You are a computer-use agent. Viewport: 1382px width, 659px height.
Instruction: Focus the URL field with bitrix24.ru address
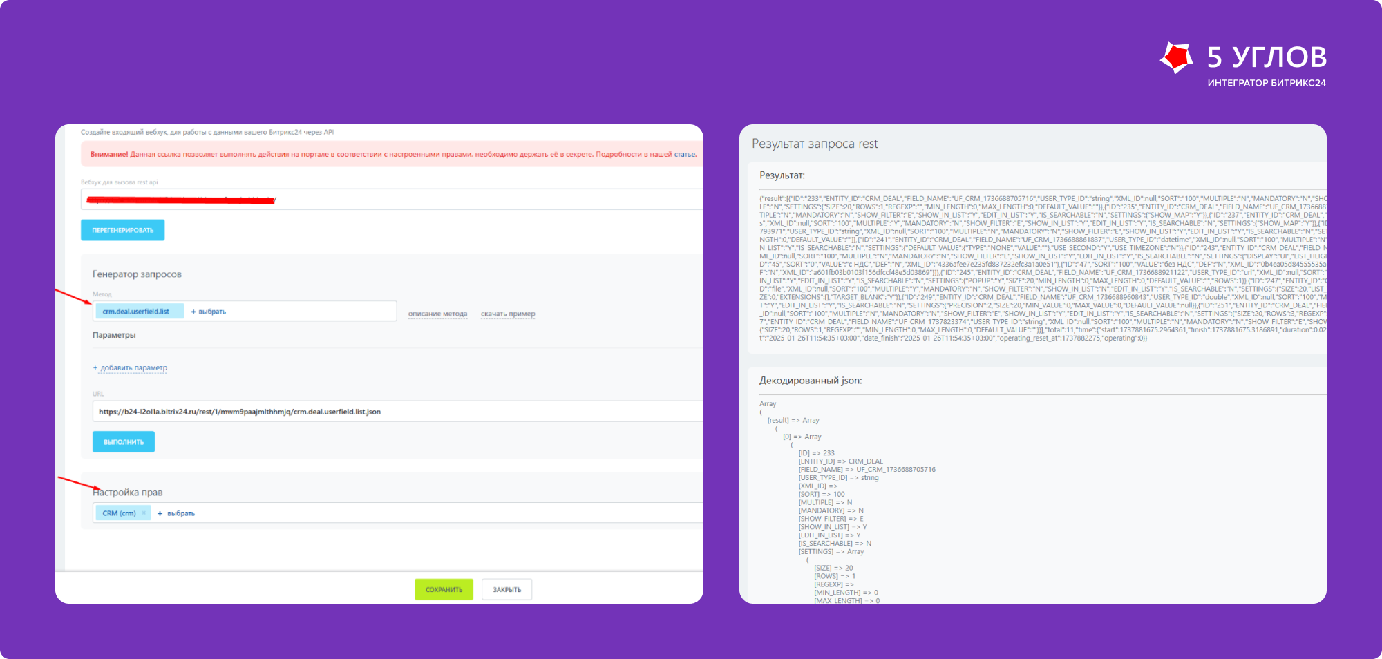(x=397, y=412)
